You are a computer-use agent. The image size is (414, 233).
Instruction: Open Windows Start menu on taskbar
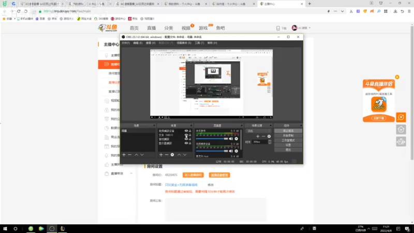tap(5, 229)
